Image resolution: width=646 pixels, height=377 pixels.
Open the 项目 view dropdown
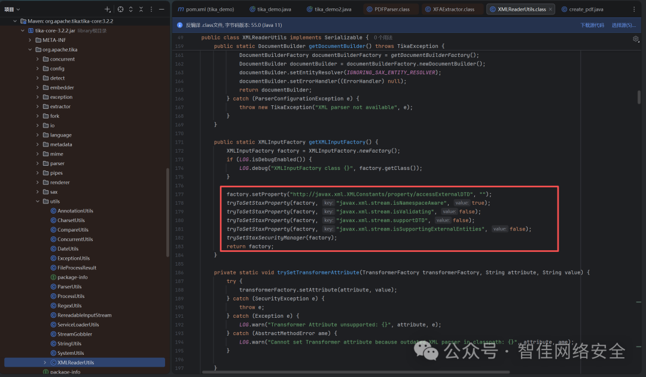point(13,10)
